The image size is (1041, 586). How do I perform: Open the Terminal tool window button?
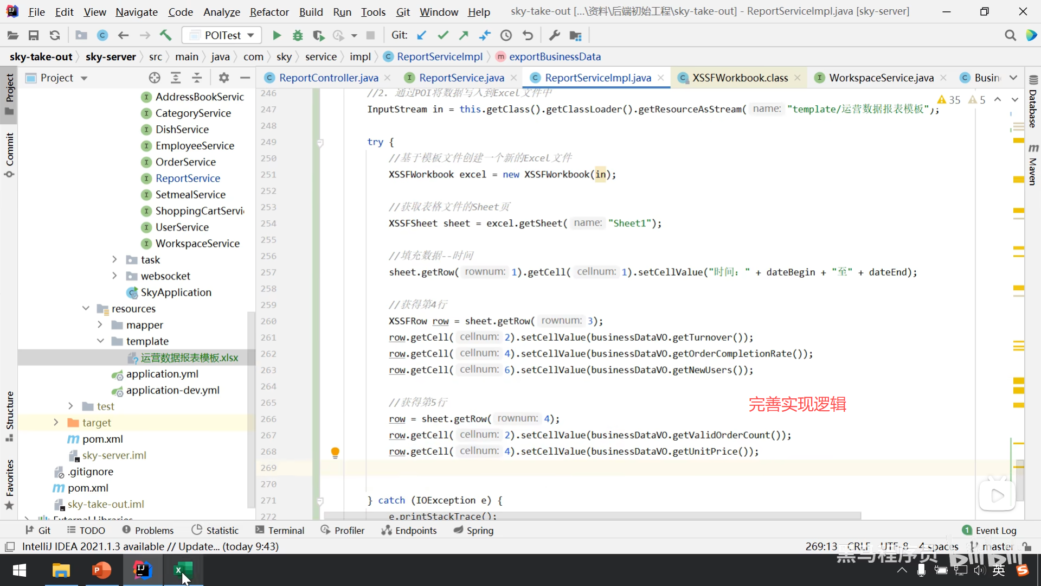tap(280, 531)
